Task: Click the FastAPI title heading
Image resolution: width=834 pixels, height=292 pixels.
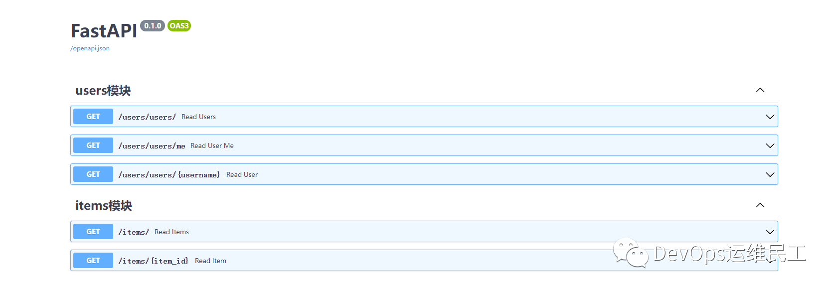Action: click(104, 31)
